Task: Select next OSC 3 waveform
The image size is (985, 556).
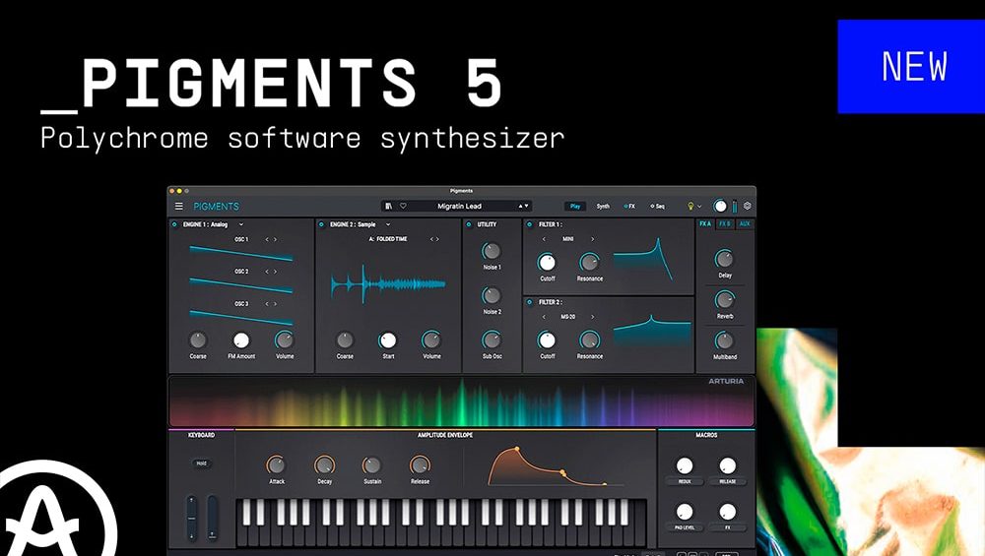Action: pyautogui.click(x=275, y=304)
